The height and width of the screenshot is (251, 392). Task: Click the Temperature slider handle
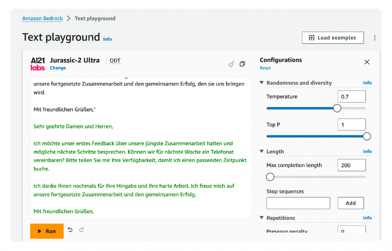pyautogui.click(x=337, y=108)
